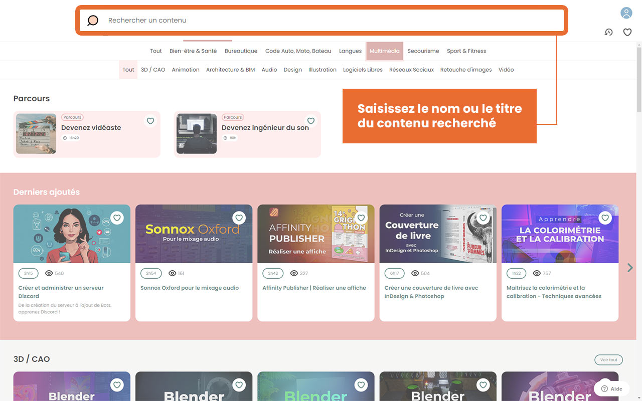Open the user account icon
The height and width of the screenshot is (401, 642).
[626, 13]
